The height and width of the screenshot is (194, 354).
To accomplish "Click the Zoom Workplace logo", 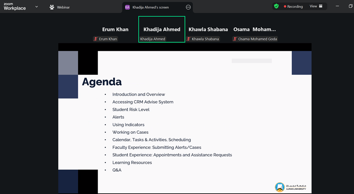I will point(15,6).
